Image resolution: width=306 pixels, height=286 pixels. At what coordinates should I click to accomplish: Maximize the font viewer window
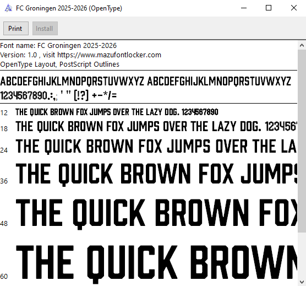[269, 8]
